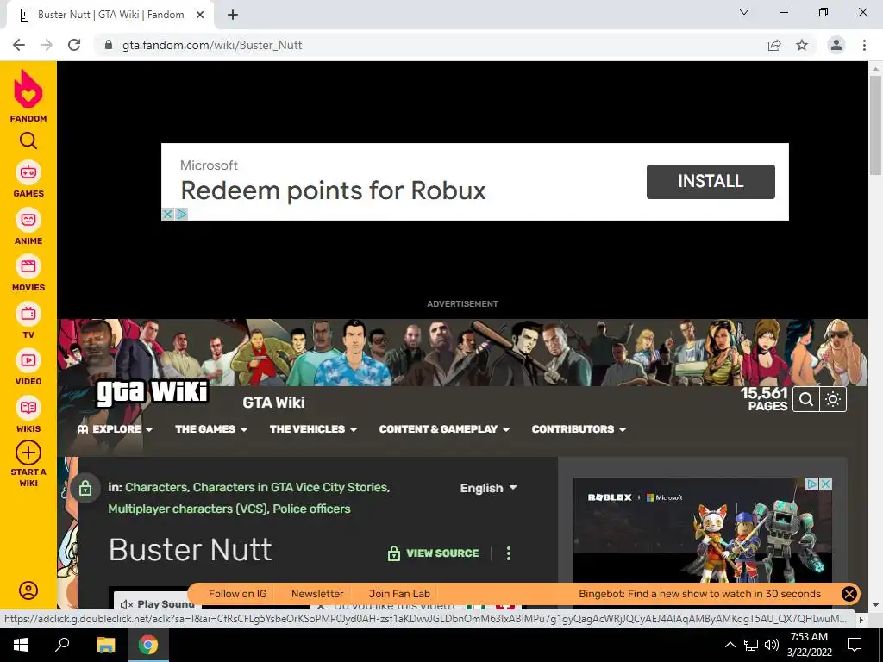883x662 pixels.
Task: Open the Police officers category link
Action: [x=311, y=509]
